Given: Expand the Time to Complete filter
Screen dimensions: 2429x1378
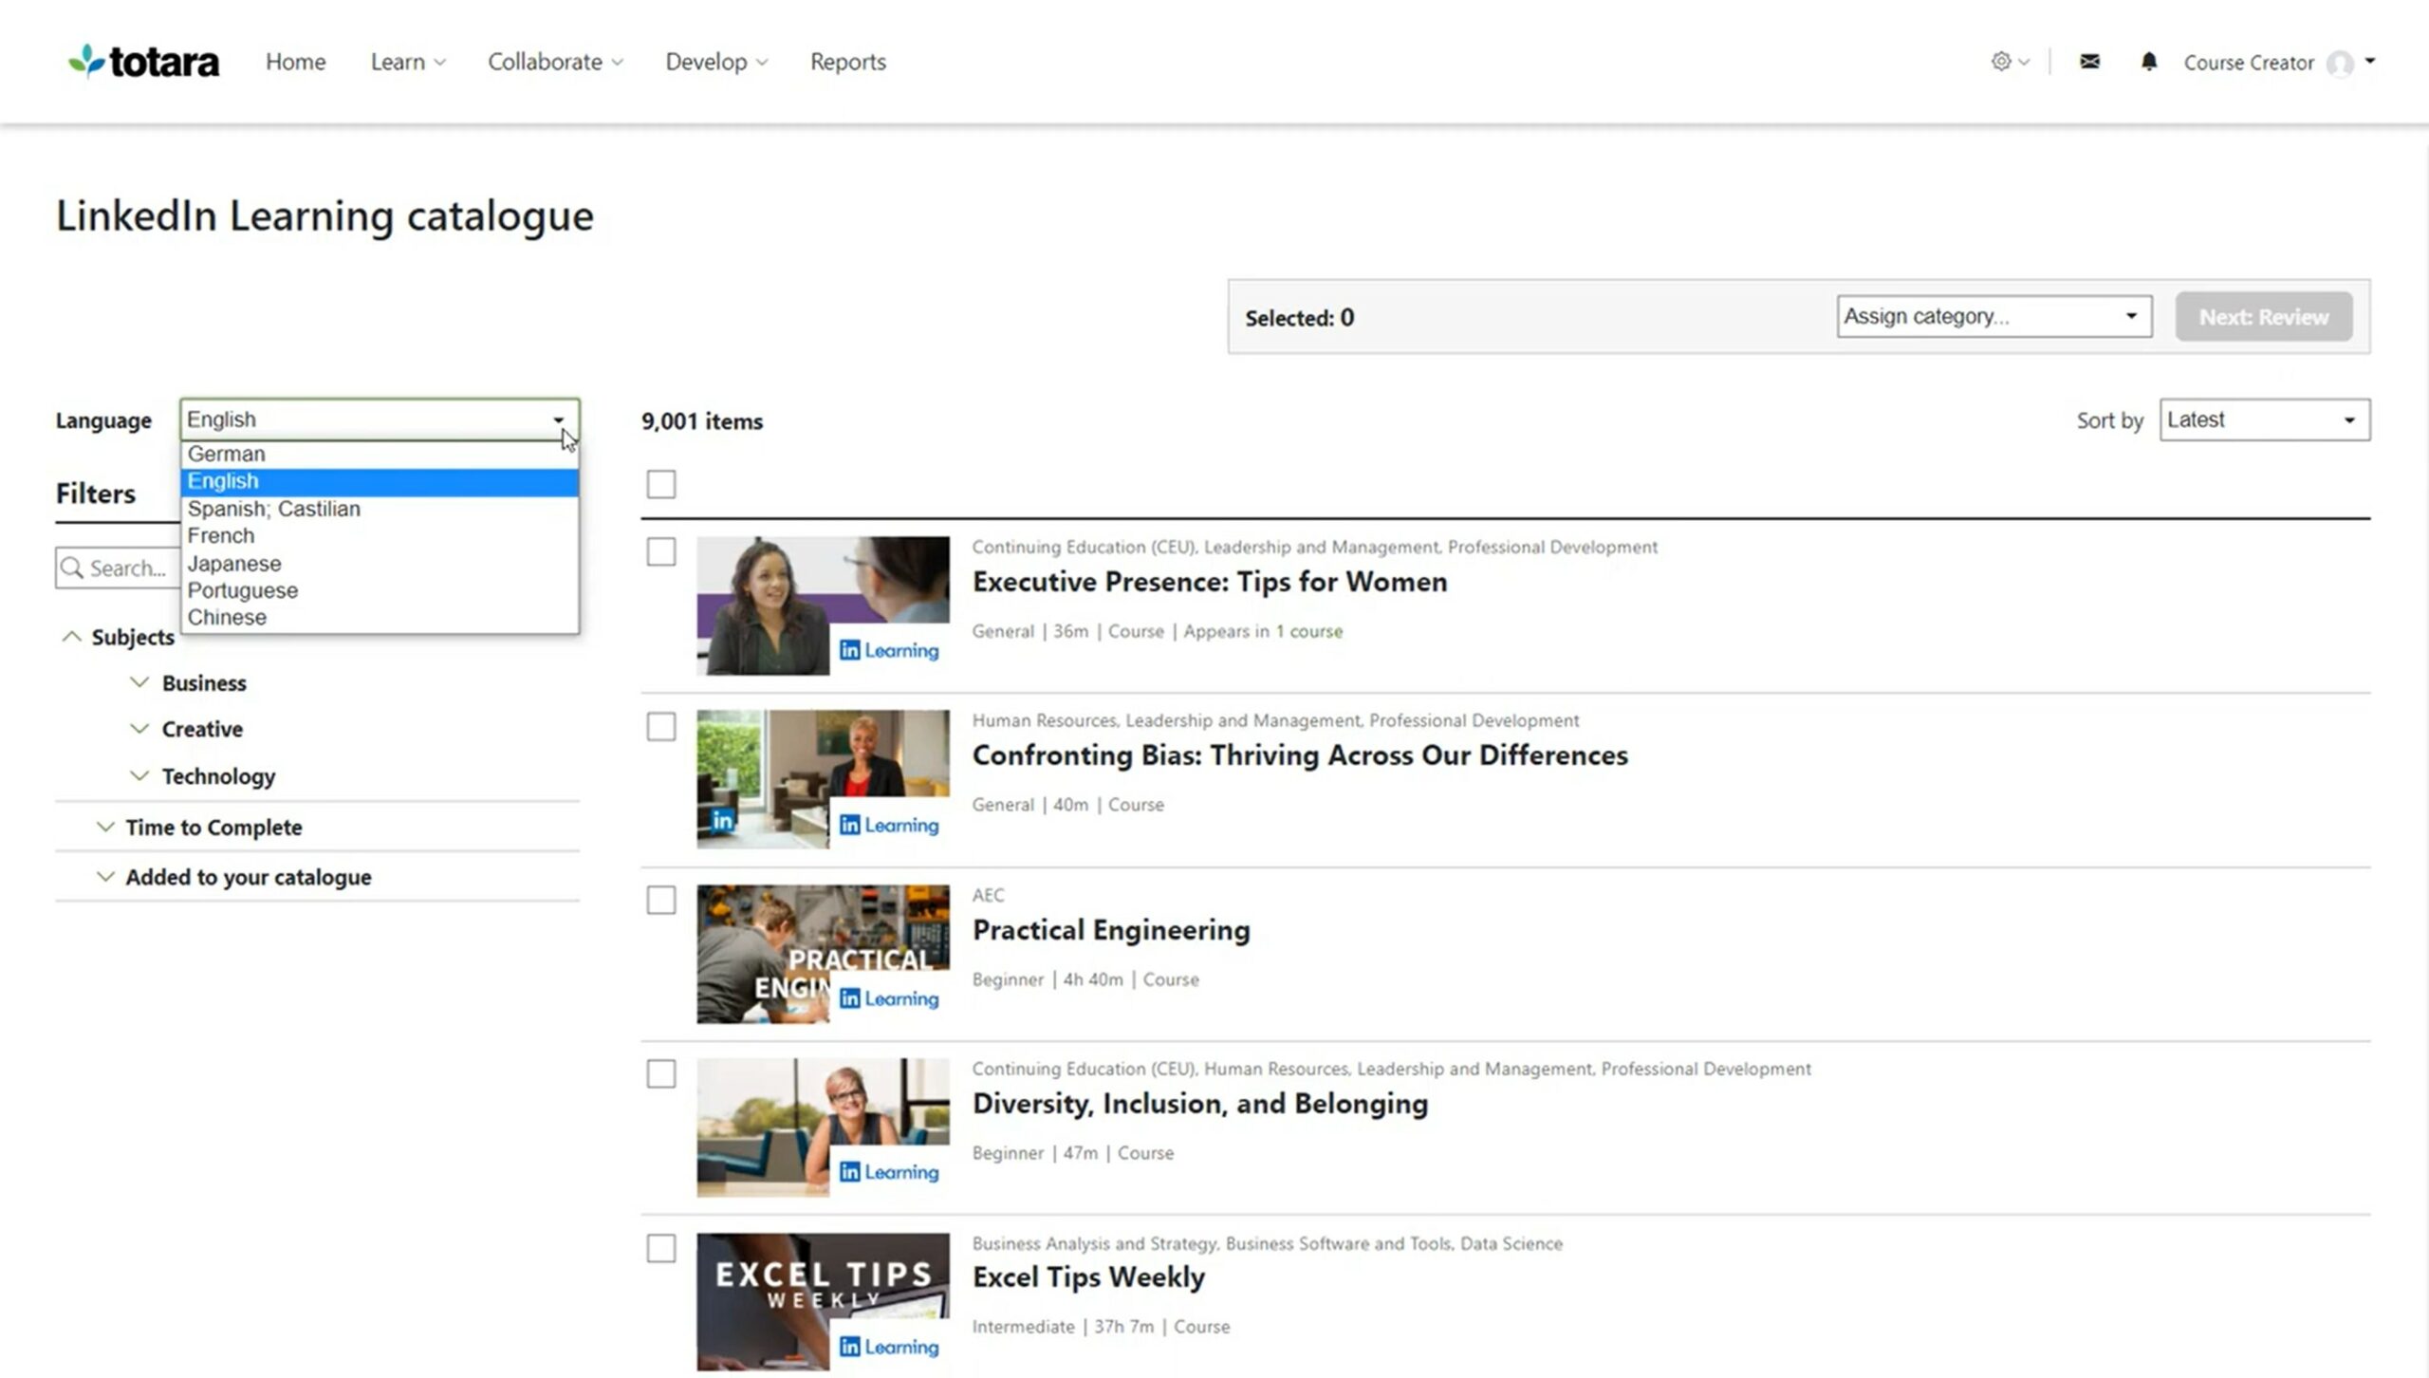Looking at the screenshot, I should (213, 827).
